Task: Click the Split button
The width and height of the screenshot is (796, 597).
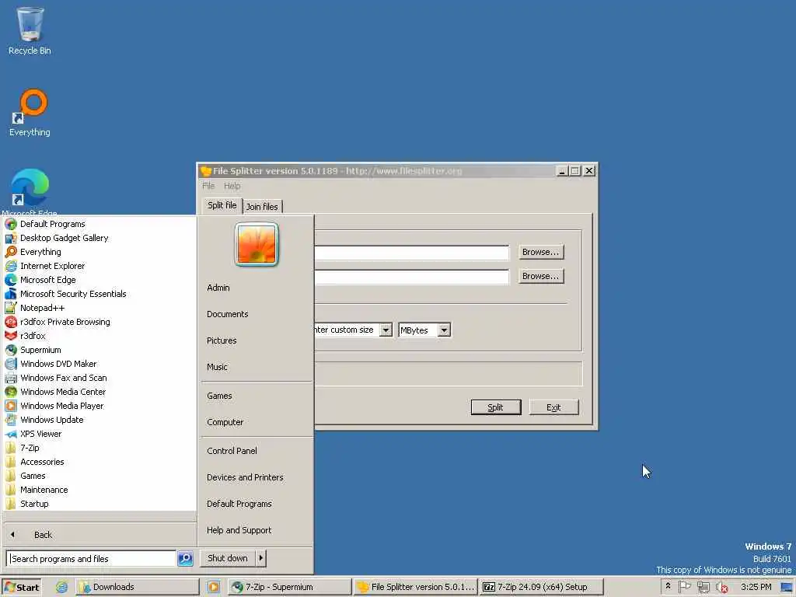Action: 495,407
